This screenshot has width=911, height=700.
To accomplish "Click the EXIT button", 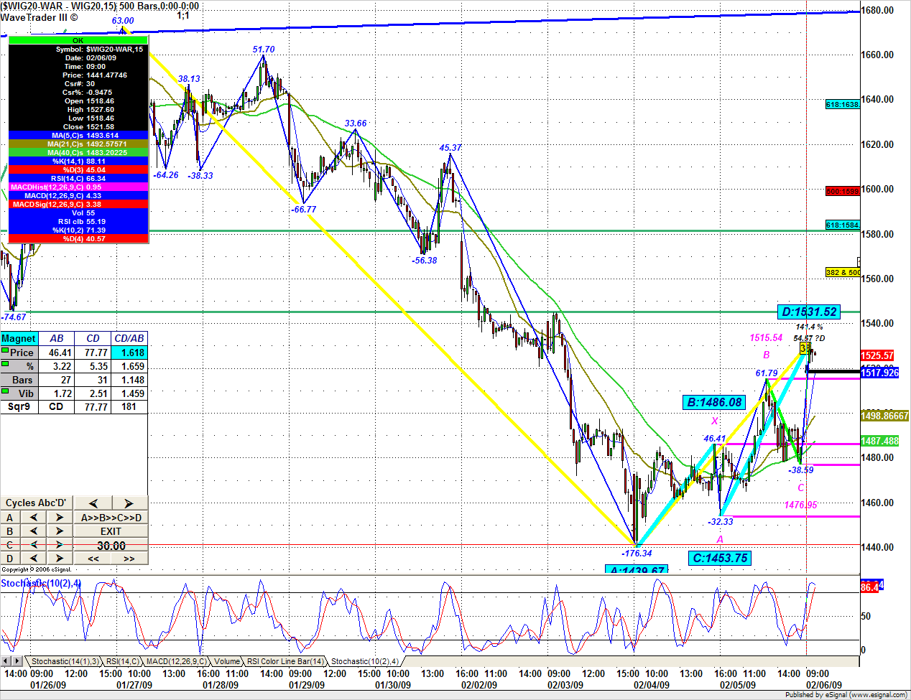I will pos(111,531).
